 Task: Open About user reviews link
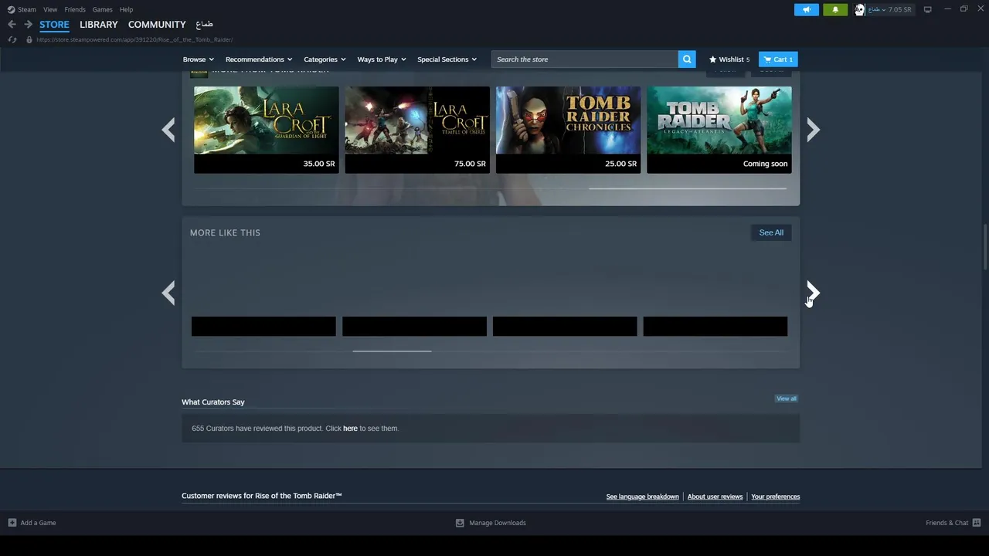pos(715,497)
